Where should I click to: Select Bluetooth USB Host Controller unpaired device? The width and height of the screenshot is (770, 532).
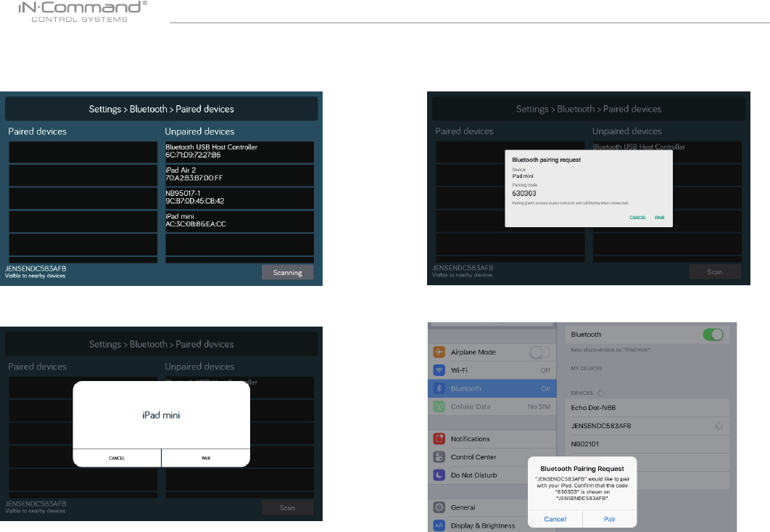coord(240,152)
